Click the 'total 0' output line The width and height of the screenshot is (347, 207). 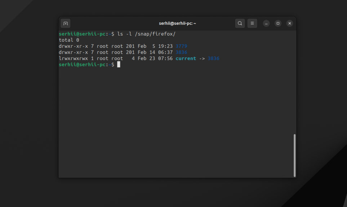pyautogui.click(x=69, y=40)
